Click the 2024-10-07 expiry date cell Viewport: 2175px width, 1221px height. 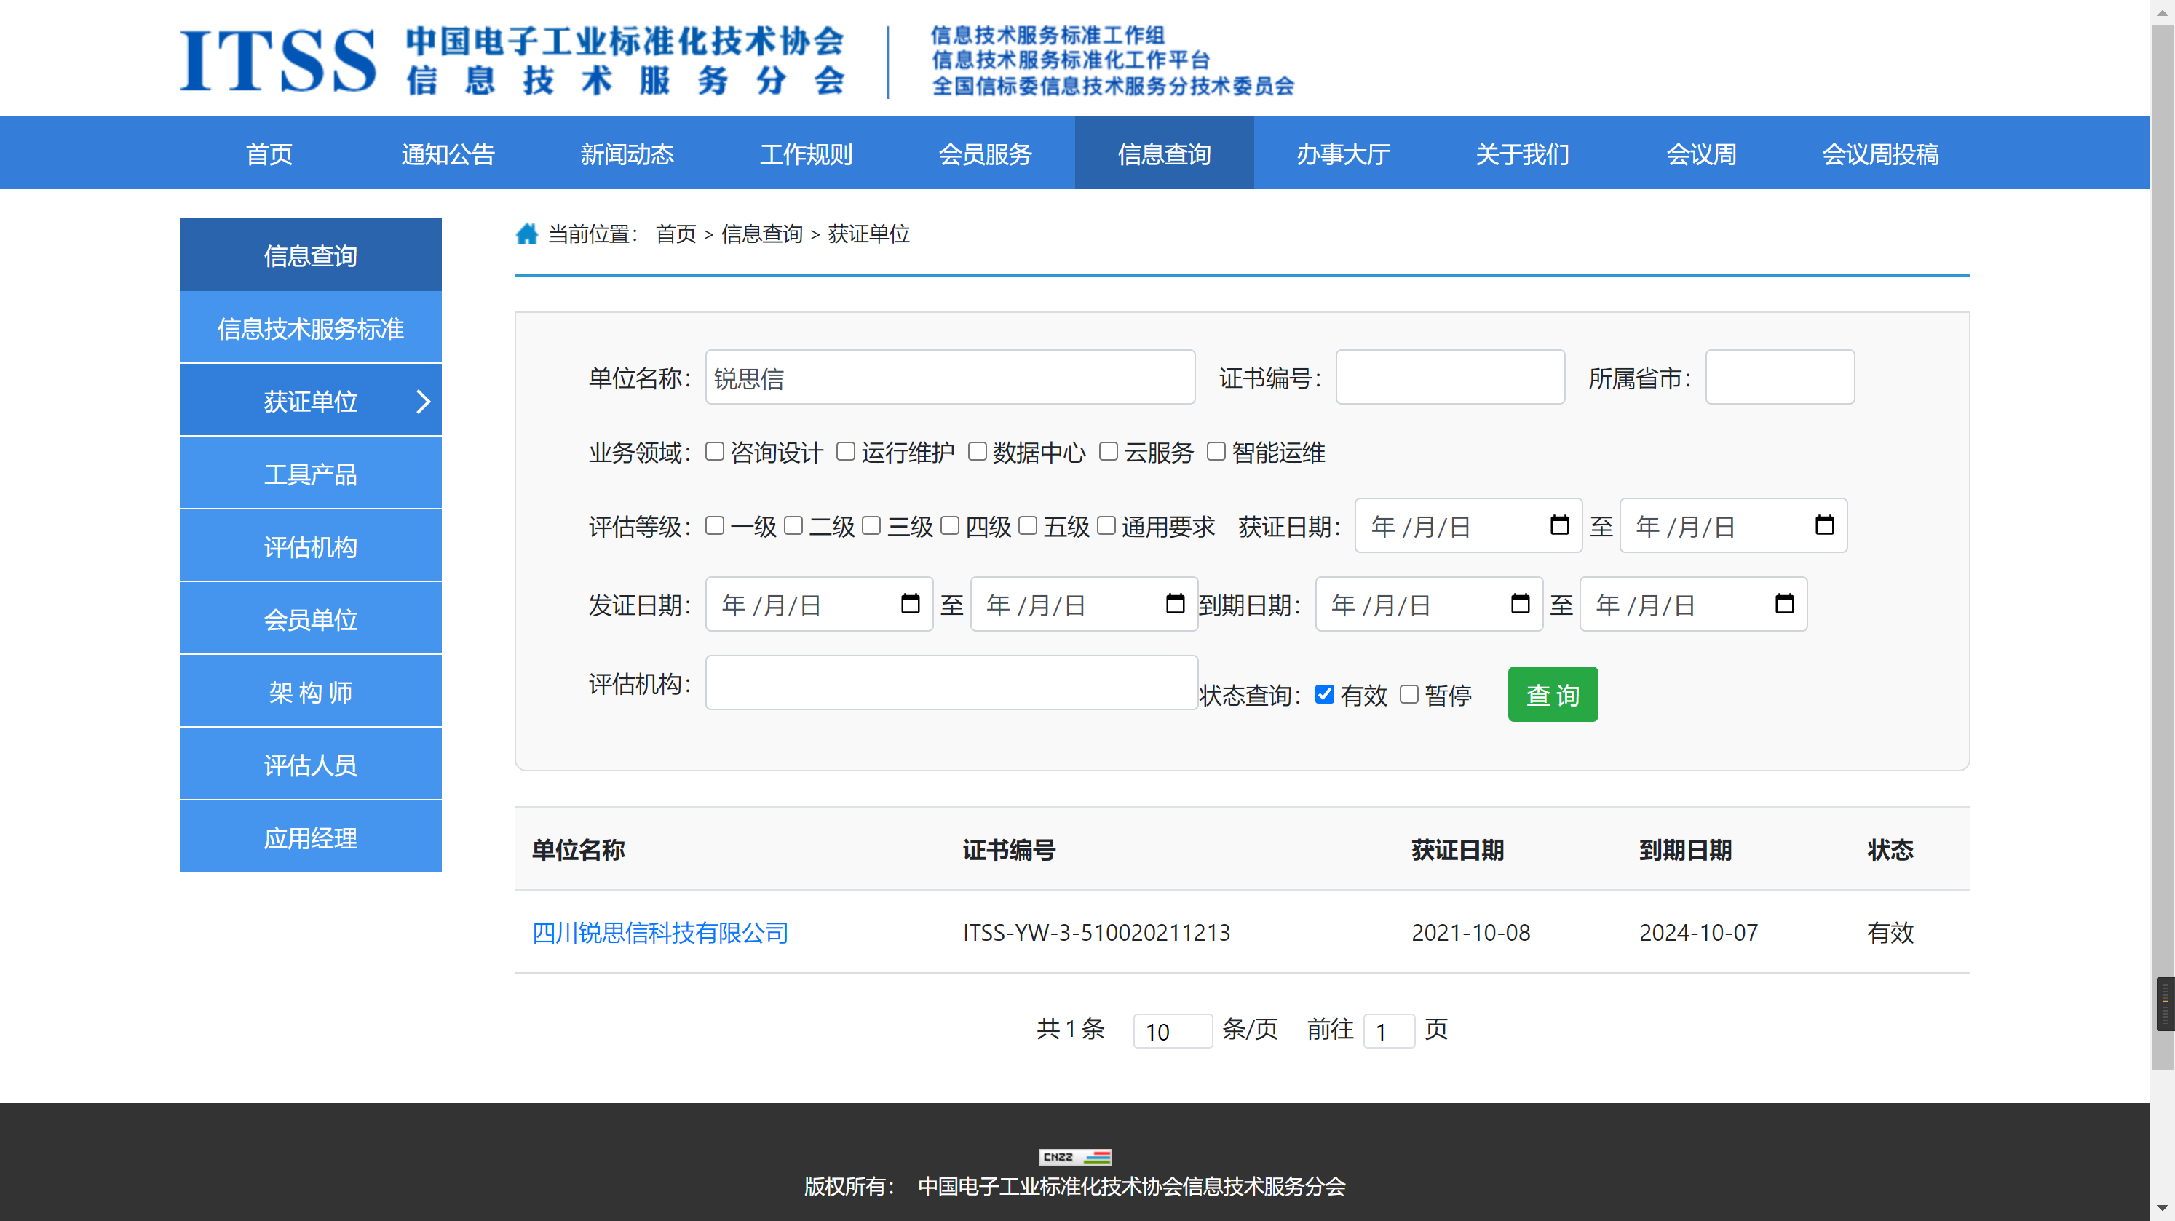1698,932
